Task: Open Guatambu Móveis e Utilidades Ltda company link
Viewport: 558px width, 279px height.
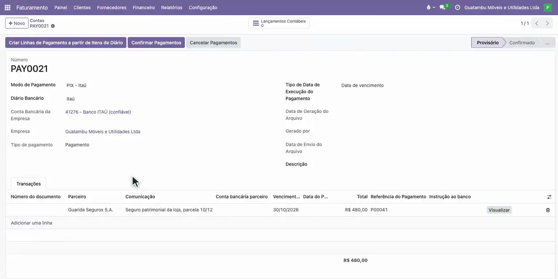Action: coord(103,132)
